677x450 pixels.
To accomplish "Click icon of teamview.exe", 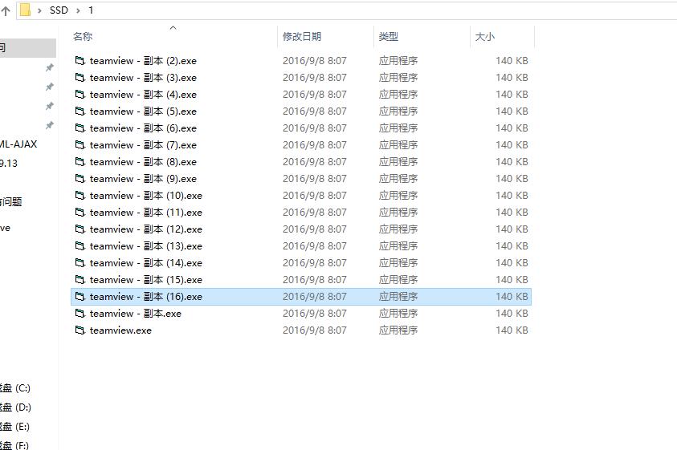I will pos(80,330).
